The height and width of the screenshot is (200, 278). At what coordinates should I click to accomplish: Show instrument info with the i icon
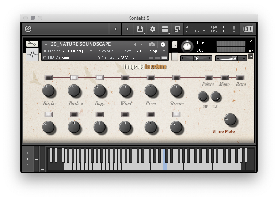coord(163,44)
